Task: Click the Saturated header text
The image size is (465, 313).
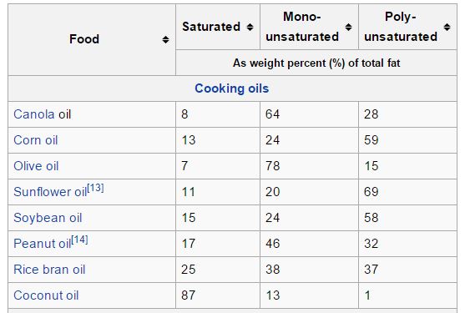Action: [x=211, y=27]
